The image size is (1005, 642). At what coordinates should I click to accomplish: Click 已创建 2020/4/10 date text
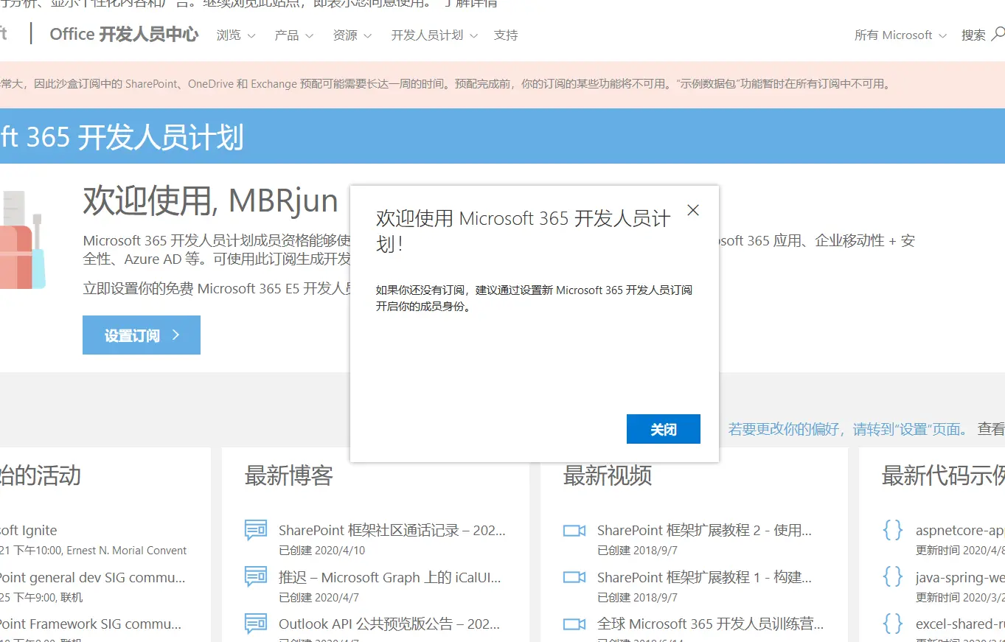(x=321, y=550)
